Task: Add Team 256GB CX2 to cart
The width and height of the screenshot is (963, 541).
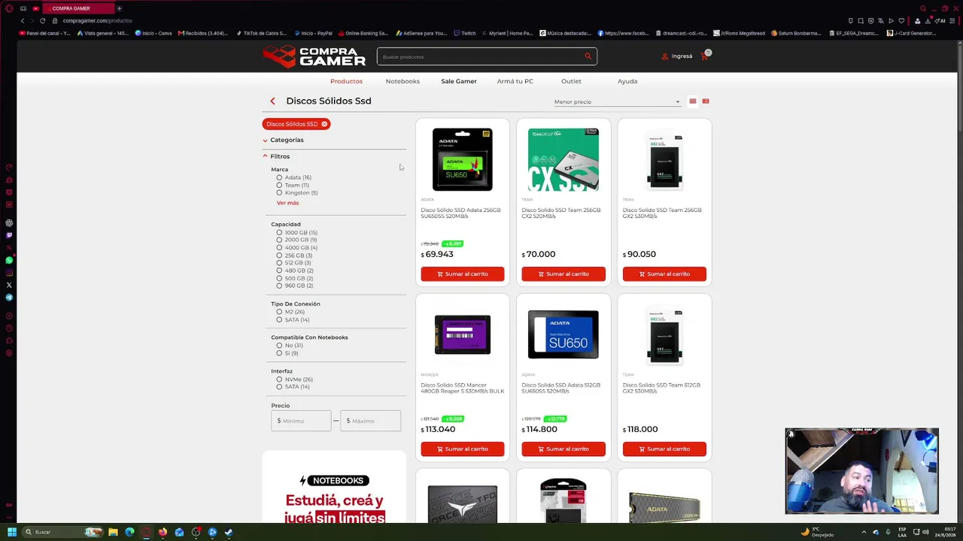Action: [564, 274]
